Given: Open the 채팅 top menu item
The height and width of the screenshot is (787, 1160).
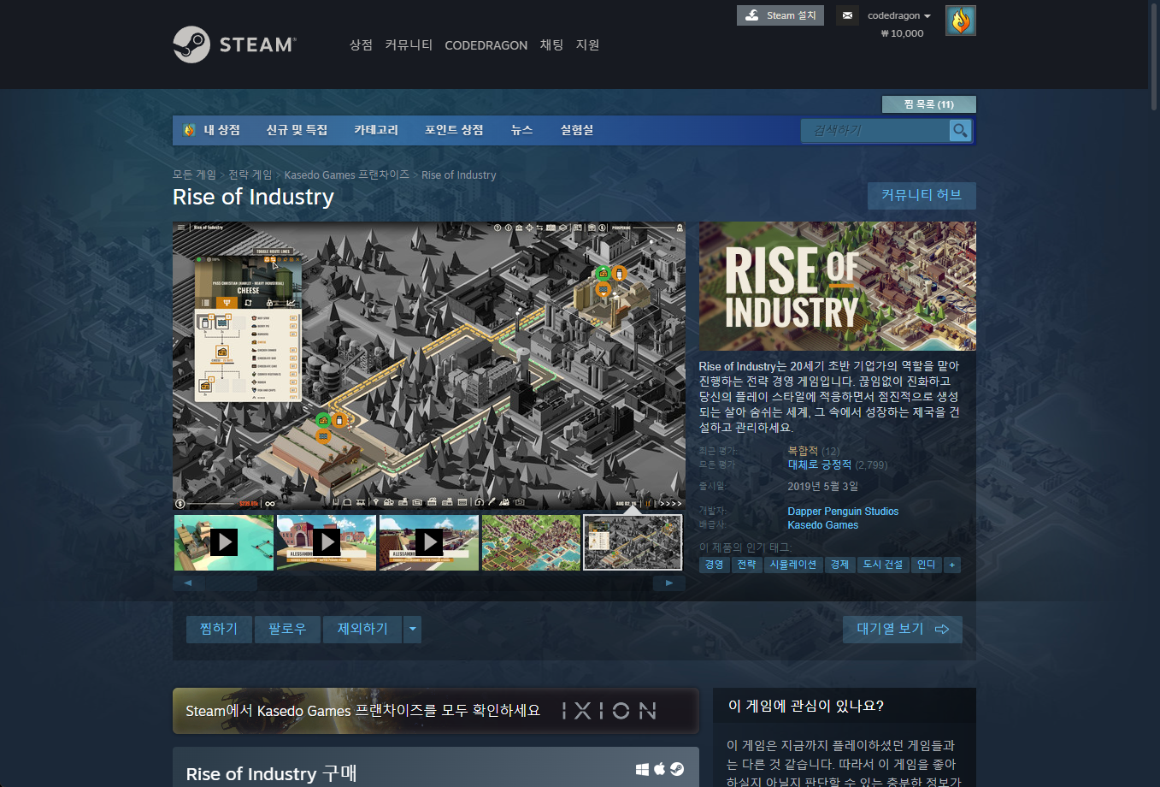Looking at the screenshot, I should tap(551, 44).
